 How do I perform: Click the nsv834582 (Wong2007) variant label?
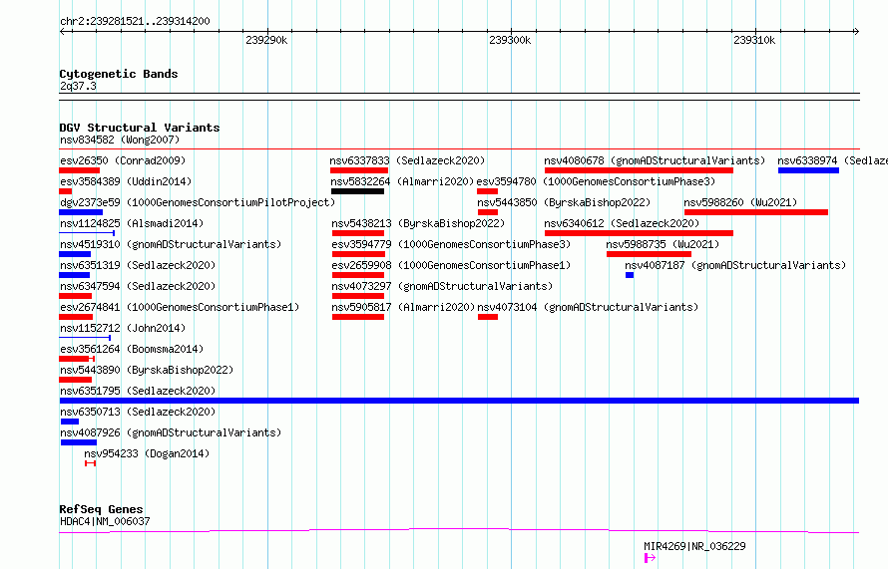[120, 140]
